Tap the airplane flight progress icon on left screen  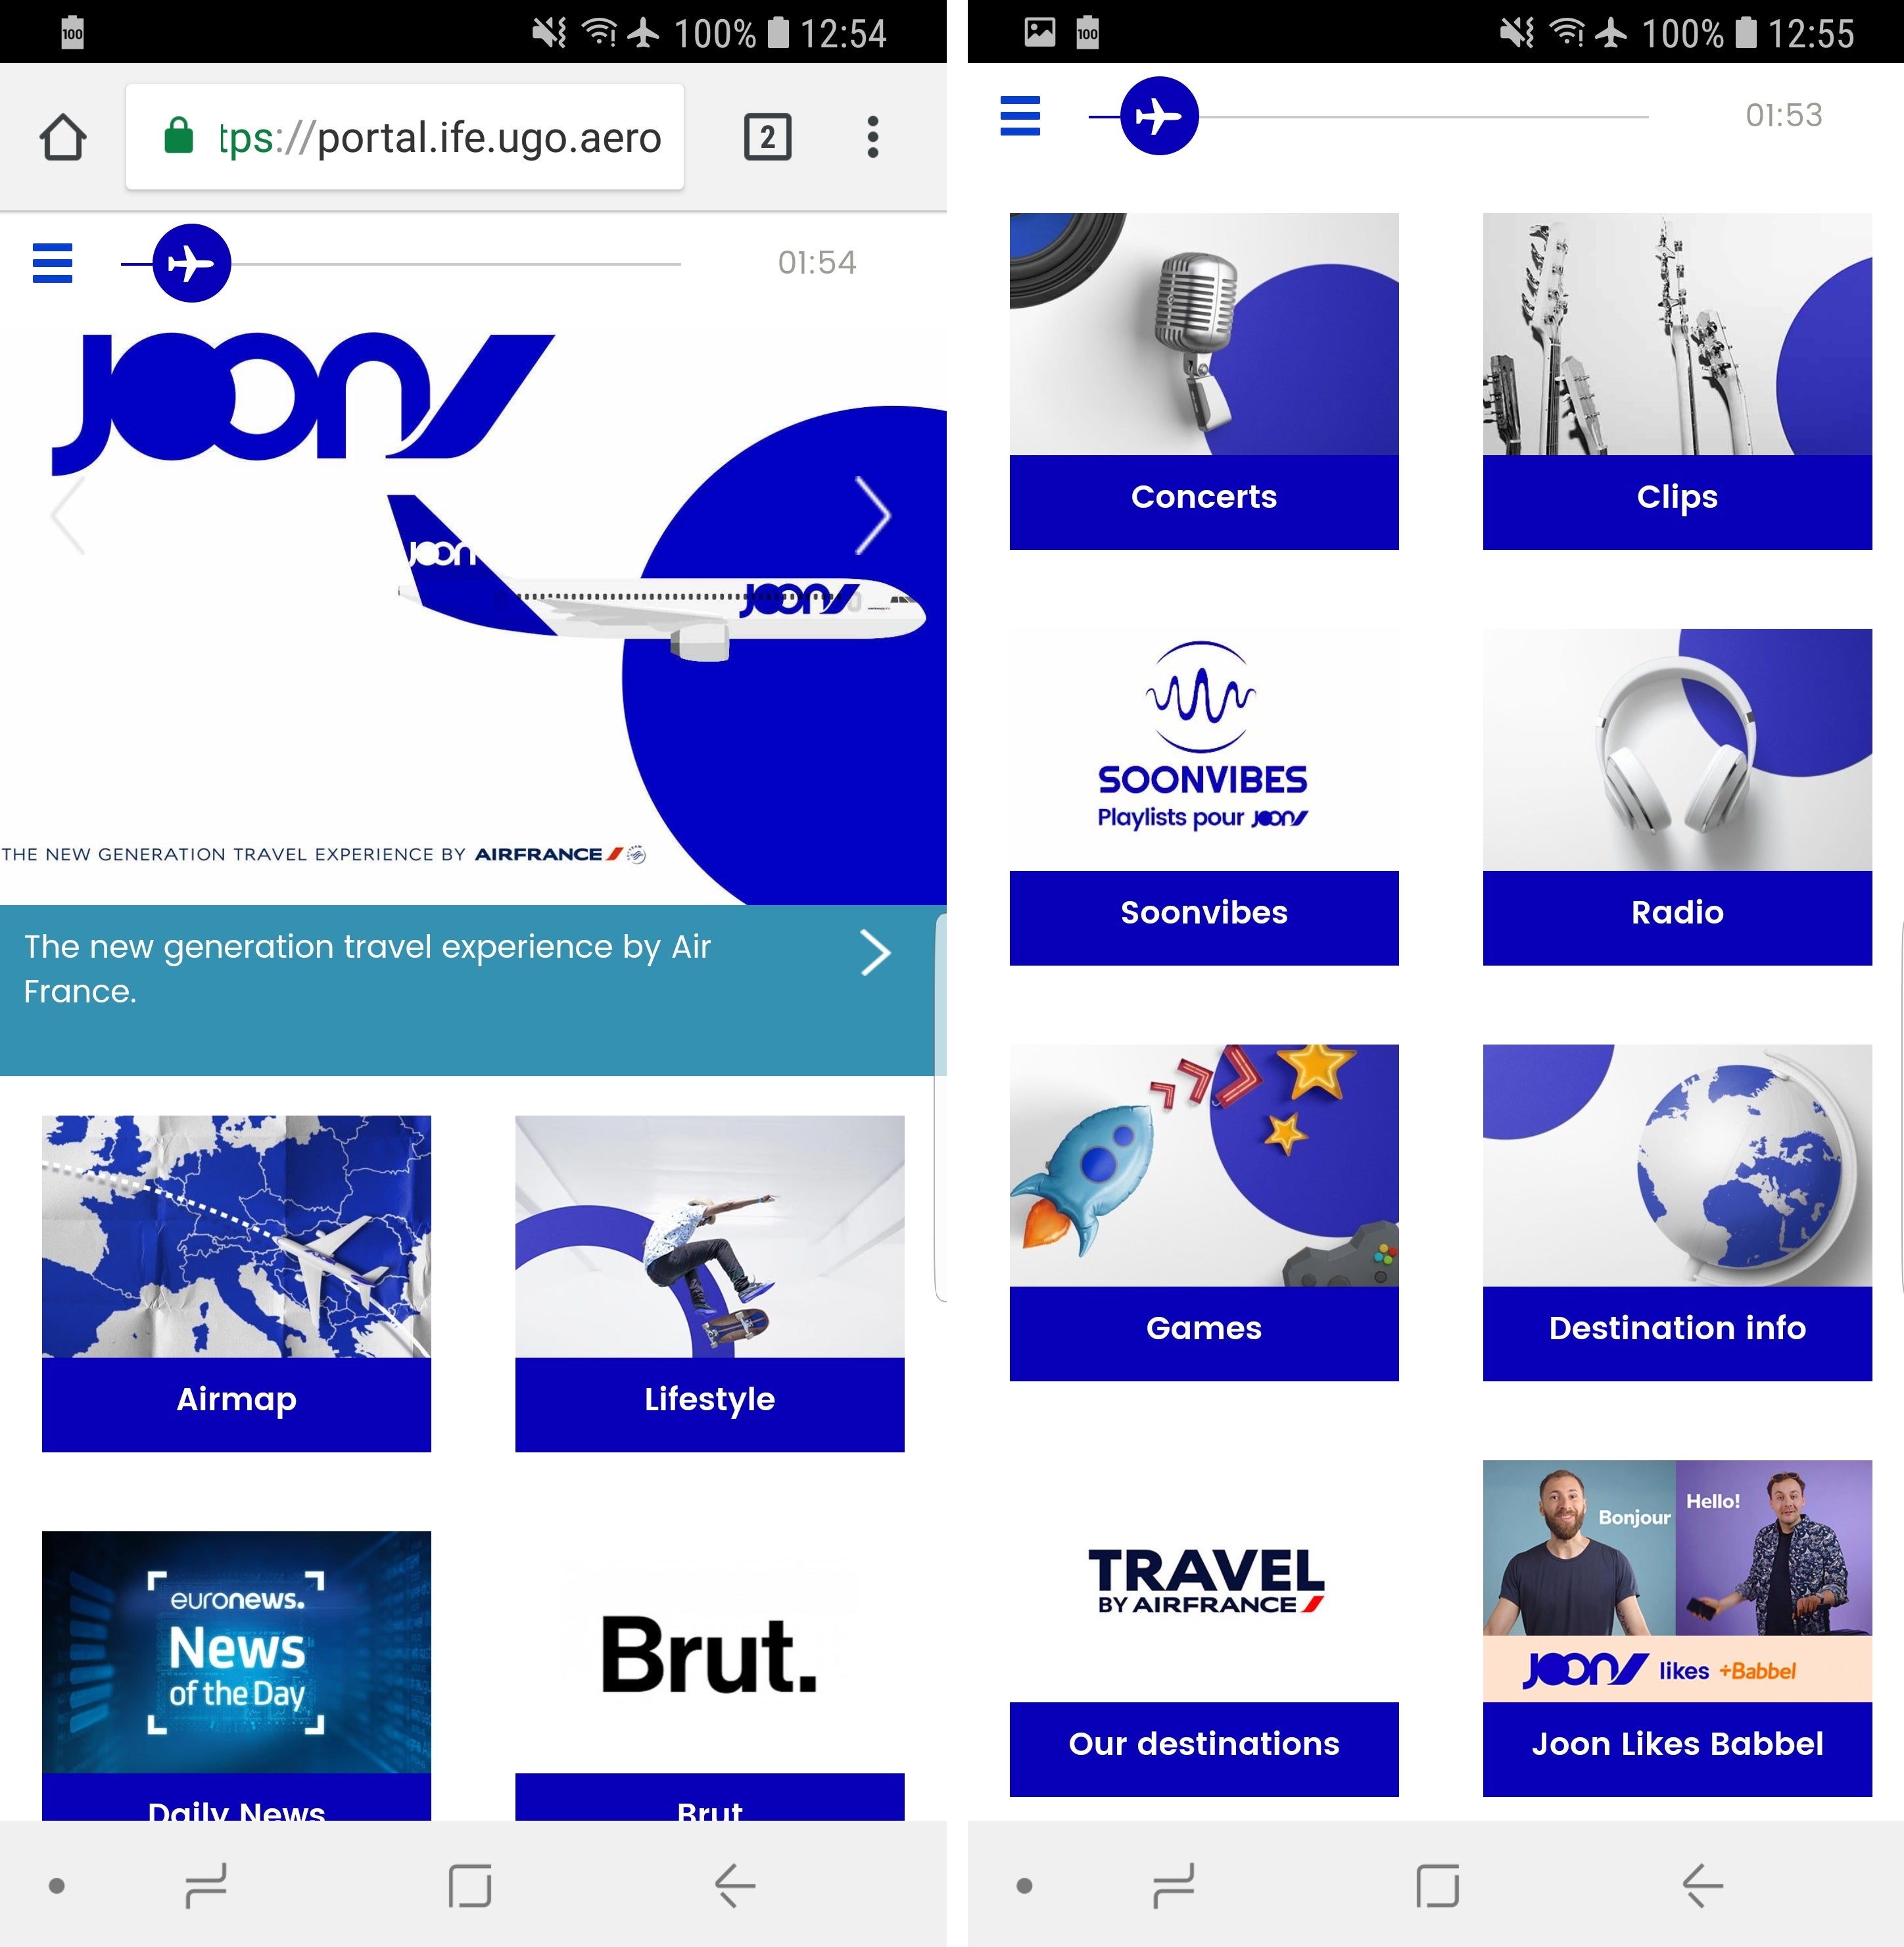191,263
